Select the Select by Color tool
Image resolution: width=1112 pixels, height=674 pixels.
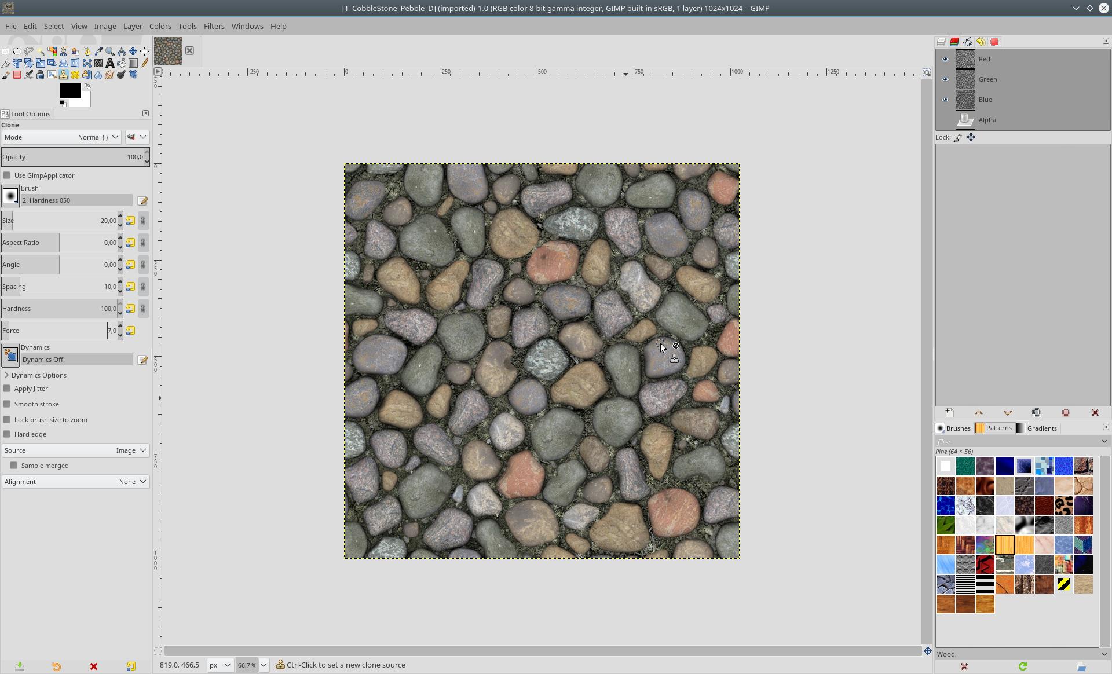pyautogui.click(x=52, y=52)
